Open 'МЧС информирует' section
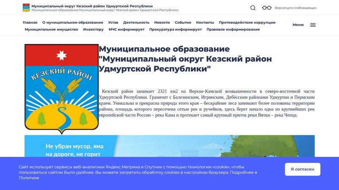 pyautogui.click(x=126, y=30)
